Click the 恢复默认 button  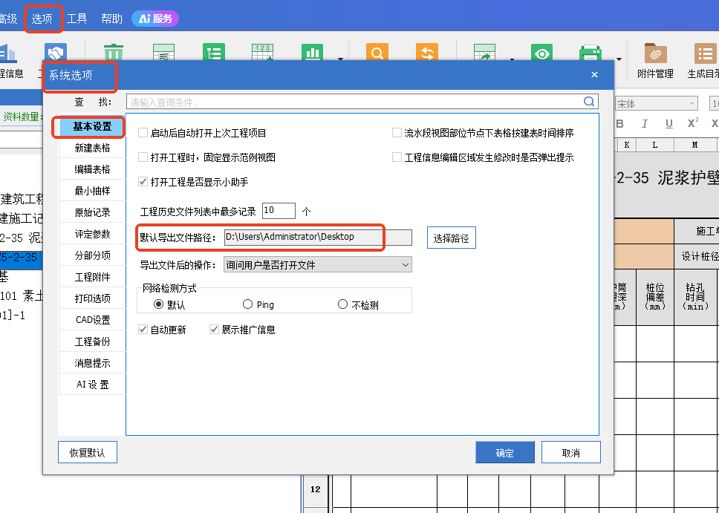coord(87,452)
